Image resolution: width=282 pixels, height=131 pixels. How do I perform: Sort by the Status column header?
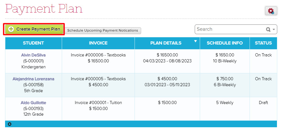263,43
